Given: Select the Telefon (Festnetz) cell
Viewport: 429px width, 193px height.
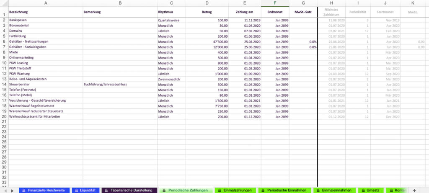Looking at the screenshot, I should click(45, 90).
